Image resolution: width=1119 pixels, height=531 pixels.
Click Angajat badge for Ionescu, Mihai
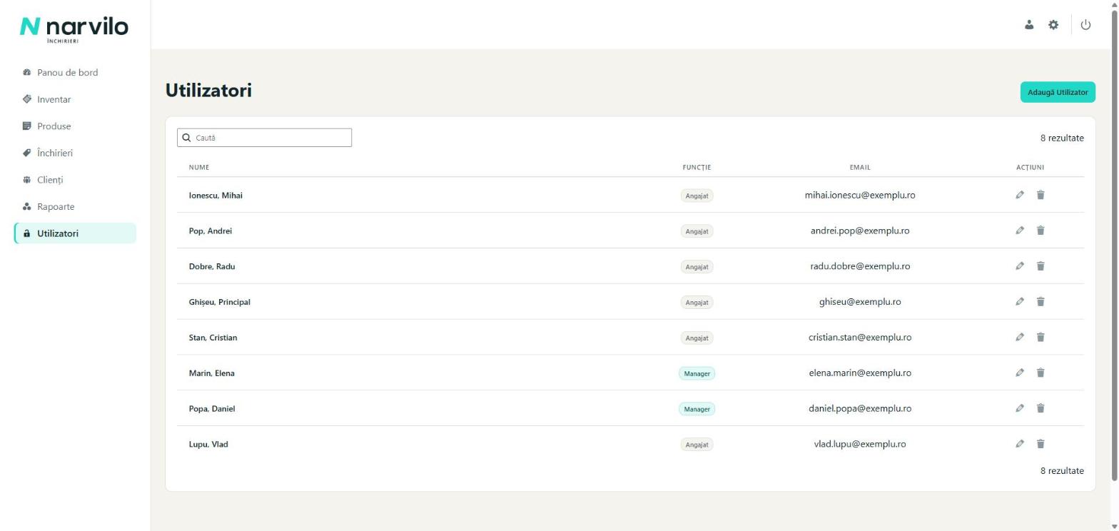pos(697,196)
